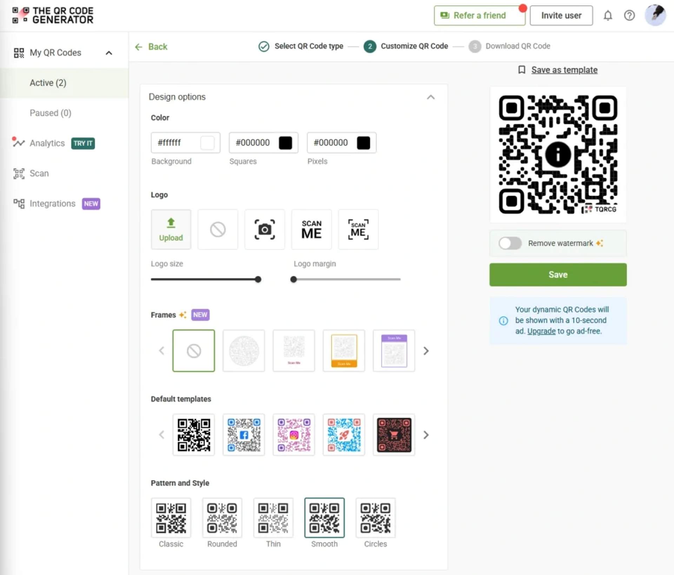Select the Rounded pattern style

tap(222, 518)
